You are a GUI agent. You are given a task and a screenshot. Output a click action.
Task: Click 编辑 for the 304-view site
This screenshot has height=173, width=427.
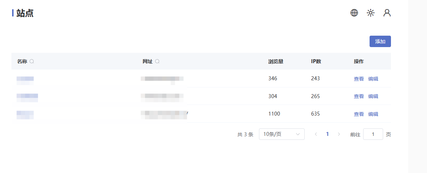pos(373,96)
